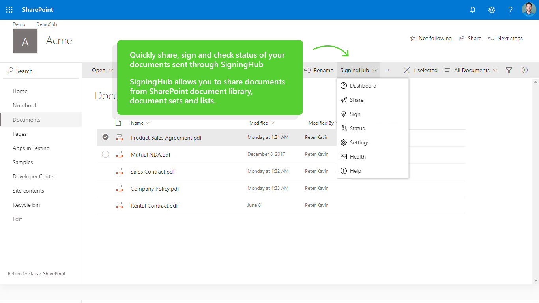Open the more commands ellipsis
Image resolution: width=539 pixels, height=303 pixels.
click(x=389, y=70)
